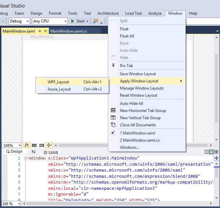Apply the WPF_Layout window layout
Image resolution: width=220 pixels, height=208 pixels.
[x=72, y=82]
